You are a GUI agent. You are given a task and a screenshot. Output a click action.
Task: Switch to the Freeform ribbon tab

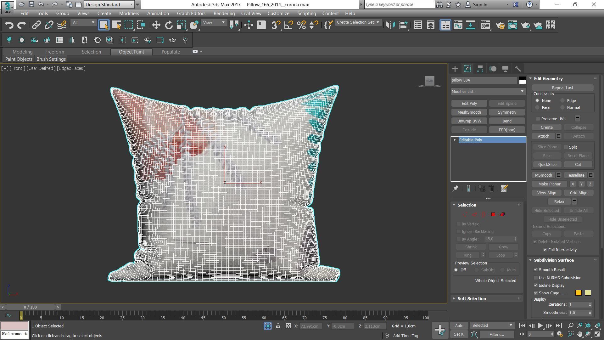(x=54, y=52)
